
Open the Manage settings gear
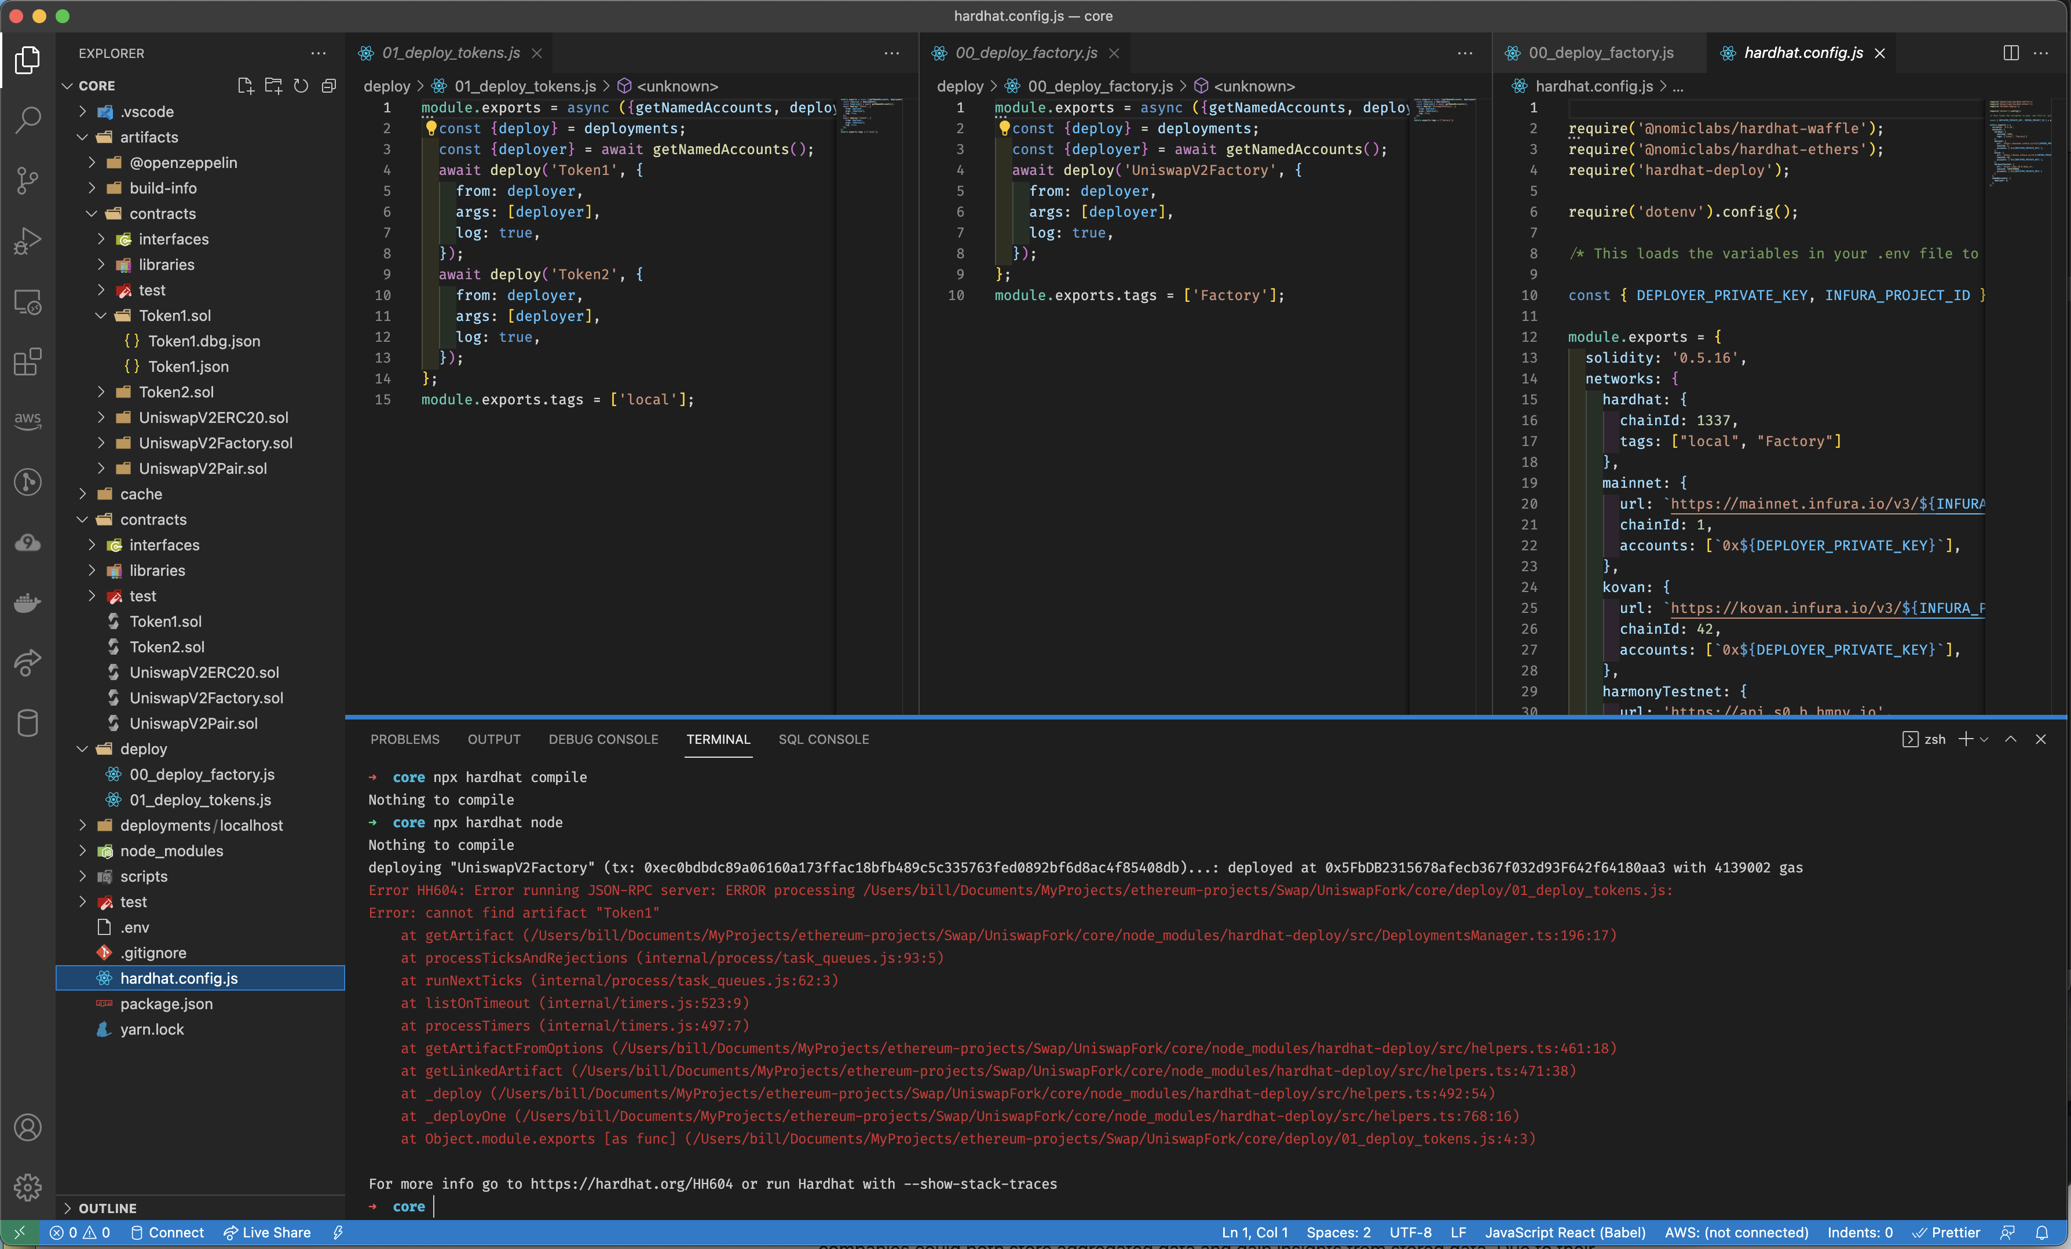28,1188
